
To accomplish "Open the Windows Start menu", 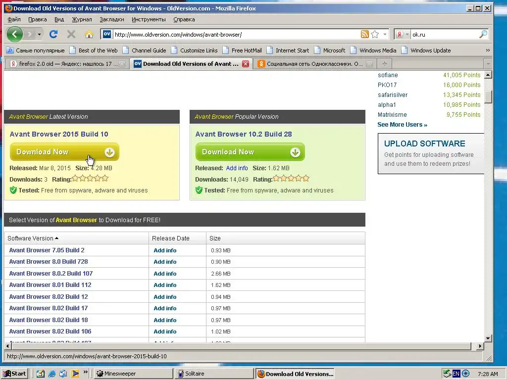I will click(x=15, y=374).
